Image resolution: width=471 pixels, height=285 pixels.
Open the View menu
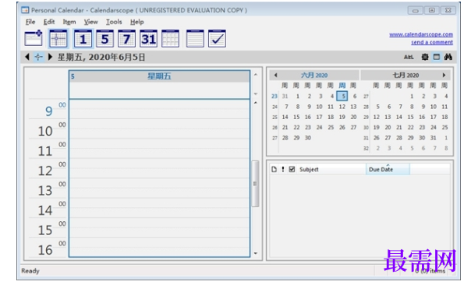[90, 22]
